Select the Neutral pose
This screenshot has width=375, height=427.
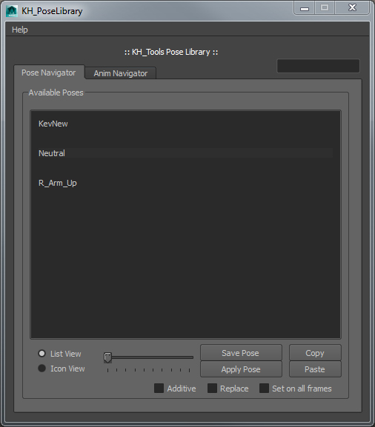click(185, 153)
